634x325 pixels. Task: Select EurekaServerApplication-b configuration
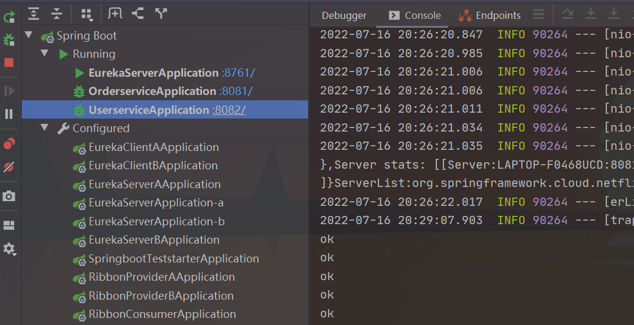click(156, 222)
